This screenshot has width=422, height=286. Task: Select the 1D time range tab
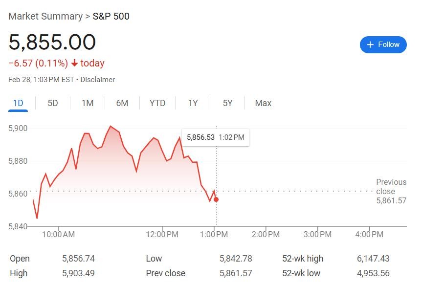point(18,103)
